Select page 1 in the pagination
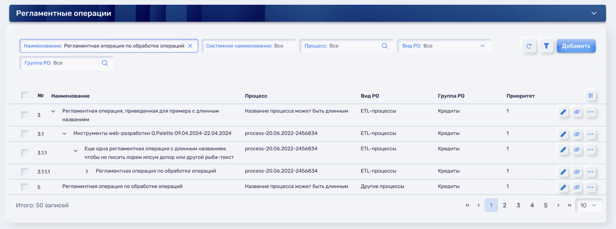This screenshot has width=616, height=229. [x=491, y=205]
